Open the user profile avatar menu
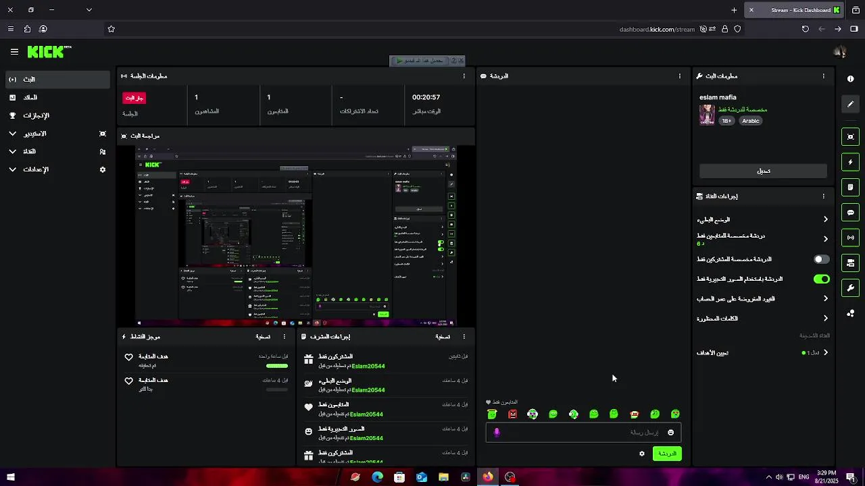 840,51
